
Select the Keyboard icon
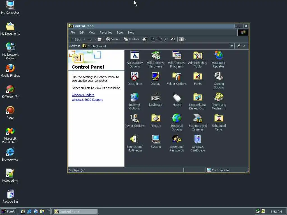156,100
